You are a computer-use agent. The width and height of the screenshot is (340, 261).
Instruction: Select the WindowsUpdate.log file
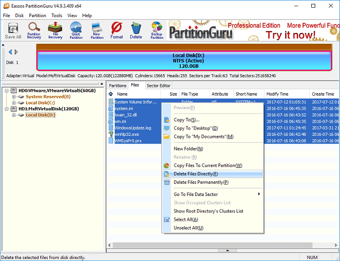[x=133, y=128]
